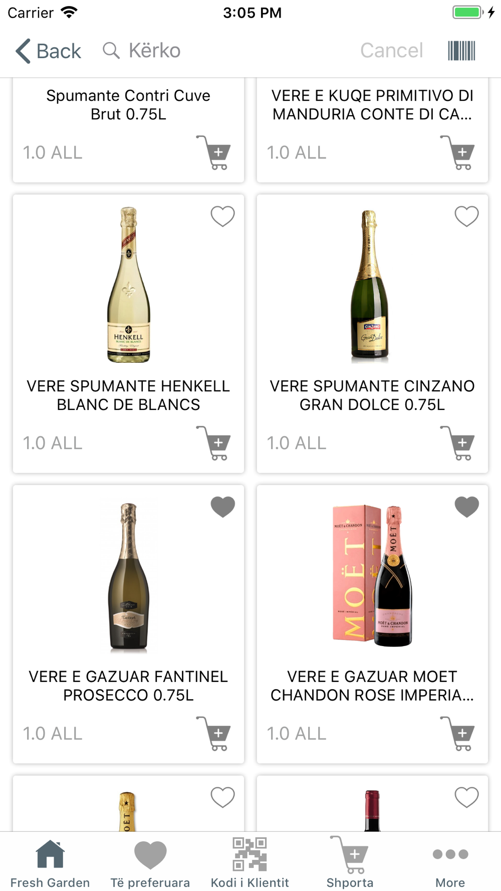This screenshot has height=891, width=501.
Task: Add Henkell Blanc de Blancs to cart
Action: [x=214, y=443]
